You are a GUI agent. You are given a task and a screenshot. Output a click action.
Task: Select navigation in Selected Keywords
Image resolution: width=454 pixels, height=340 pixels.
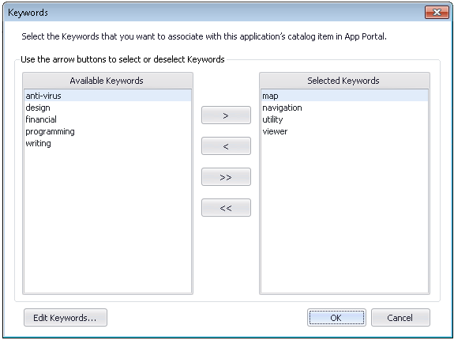[344, 108]
